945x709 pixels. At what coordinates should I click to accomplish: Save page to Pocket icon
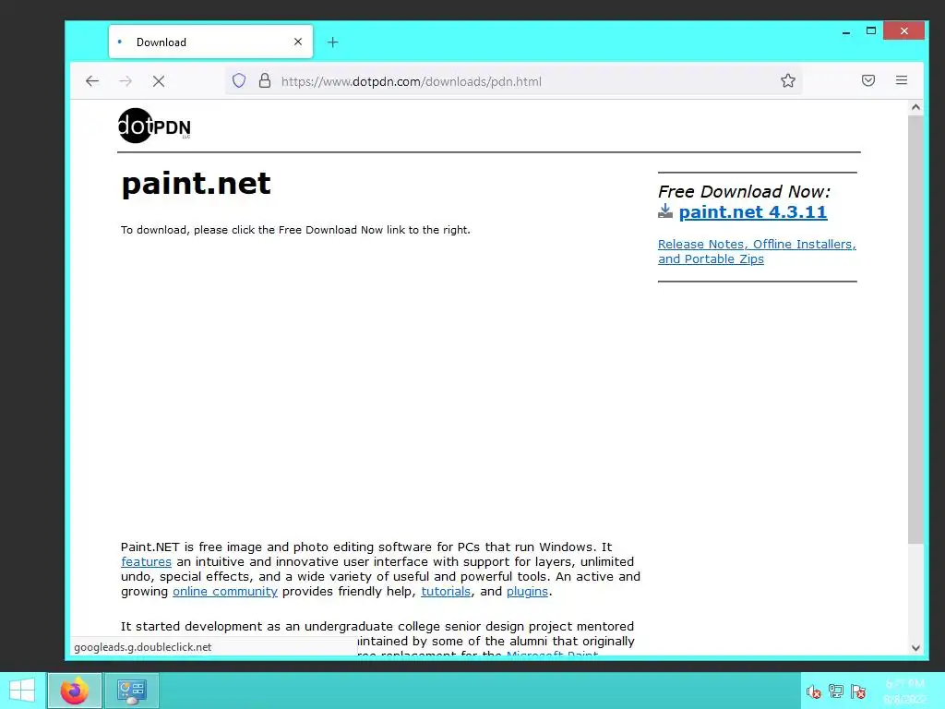[x=867, y=80]
